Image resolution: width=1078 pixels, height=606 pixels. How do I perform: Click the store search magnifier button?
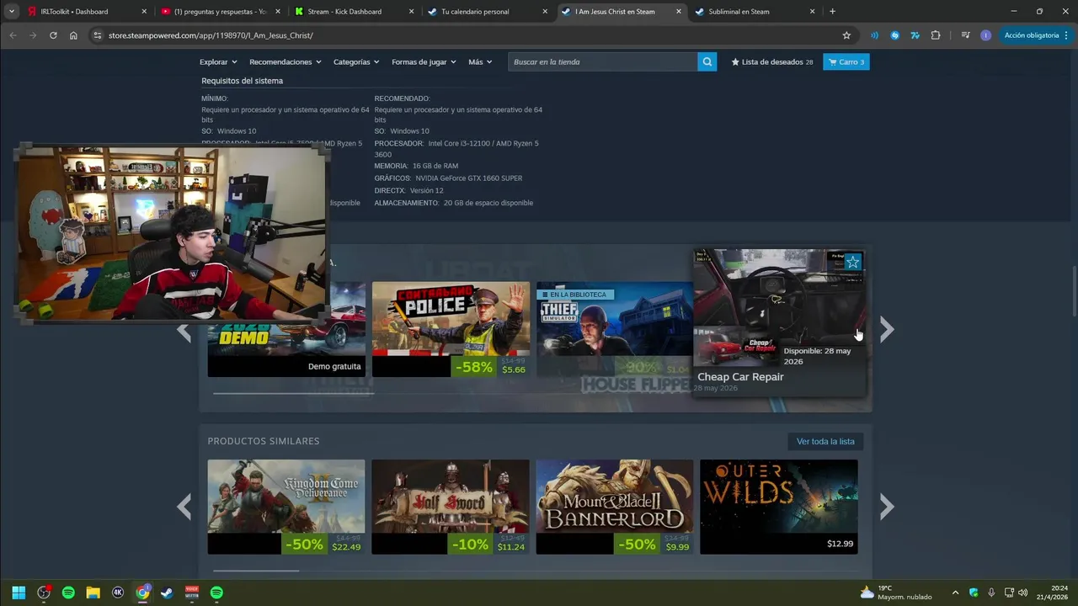click(707, 61)
